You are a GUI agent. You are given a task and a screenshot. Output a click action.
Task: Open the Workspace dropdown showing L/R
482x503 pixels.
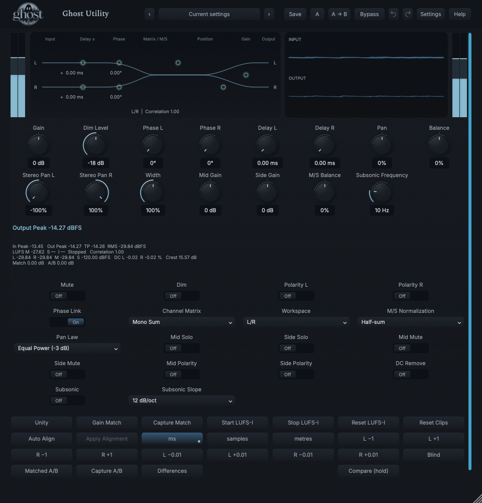point(296,322)
